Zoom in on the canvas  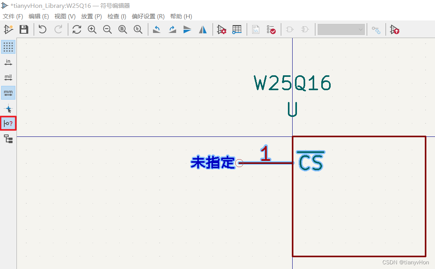click(92, 29)
